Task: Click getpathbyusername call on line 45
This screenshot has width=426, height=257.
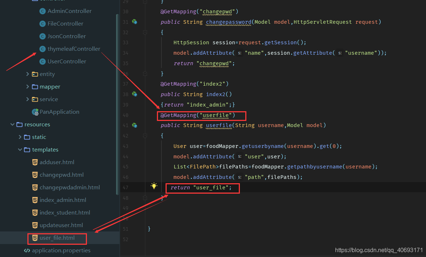Action: [x=315, y=167]
